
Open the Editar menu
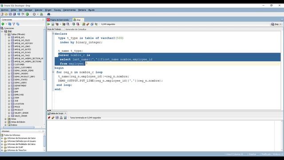(14, 10)
